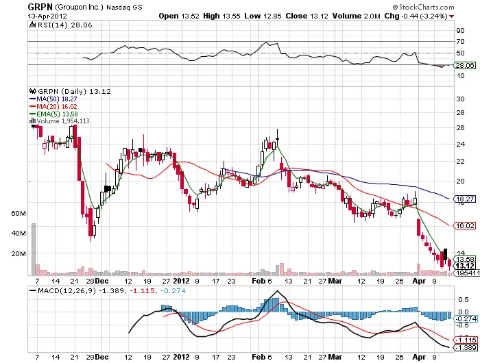Screen dimensions: 480x363
Task: Click the RSI 50 midline level label
Action: tap(460, 53)
